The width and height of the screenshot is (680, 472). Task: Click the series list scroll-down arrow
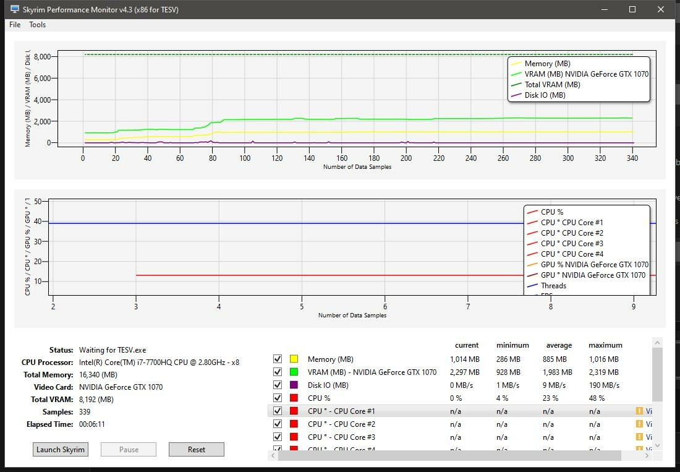658,445
